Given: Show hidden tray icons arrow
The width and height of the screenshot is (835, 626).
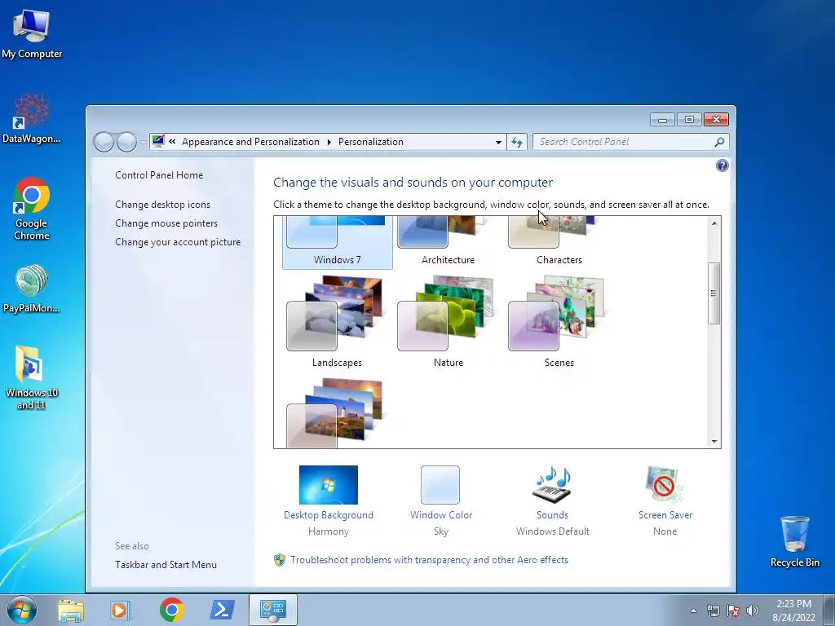Looking at the screenshot, I should pyautogui.click(x=693, y=611).
